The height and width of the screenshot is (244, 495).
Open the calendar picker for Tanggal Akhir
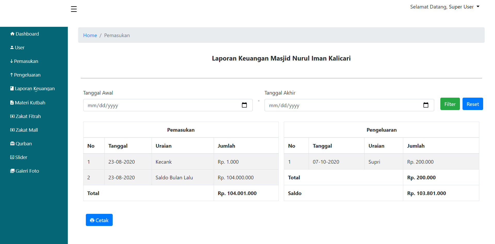(x=426, y=105)
